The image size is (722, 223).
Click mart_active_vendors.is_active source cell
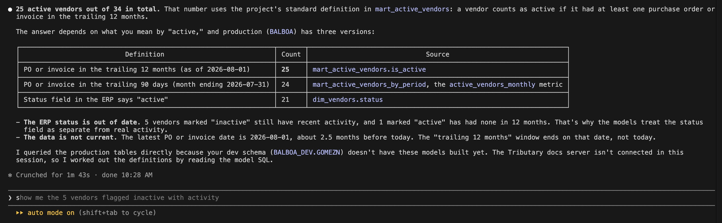pyautogui.click(x=369, y=70)
